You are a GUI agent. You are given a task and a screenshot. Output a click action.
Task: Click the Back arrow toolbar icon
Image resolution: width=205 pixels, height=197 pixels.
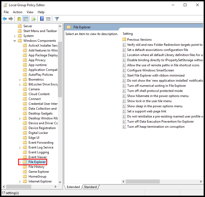(5, 19)
